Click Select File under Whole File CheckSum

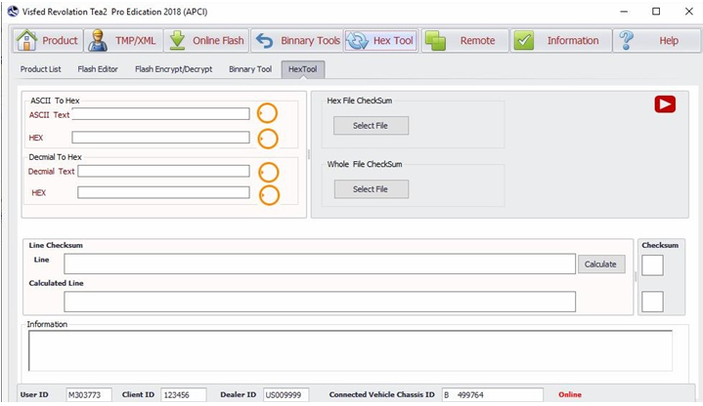pyautogui.click(x=371, y=189)
